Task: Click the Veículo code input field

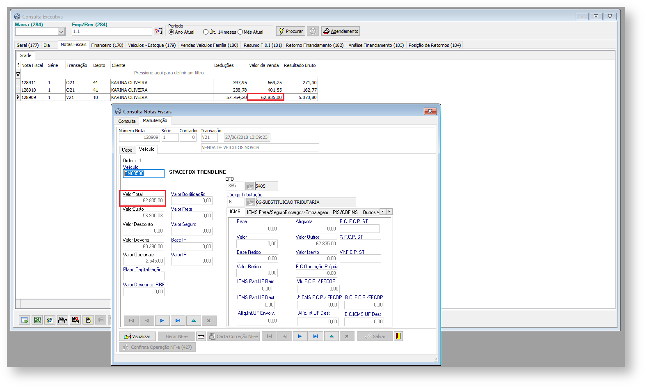Action: [x=144, y=173]
